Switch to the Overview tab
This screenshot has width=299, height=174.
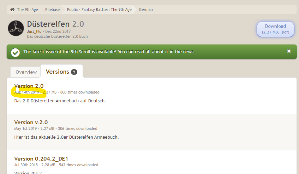[x=26, y=72]
